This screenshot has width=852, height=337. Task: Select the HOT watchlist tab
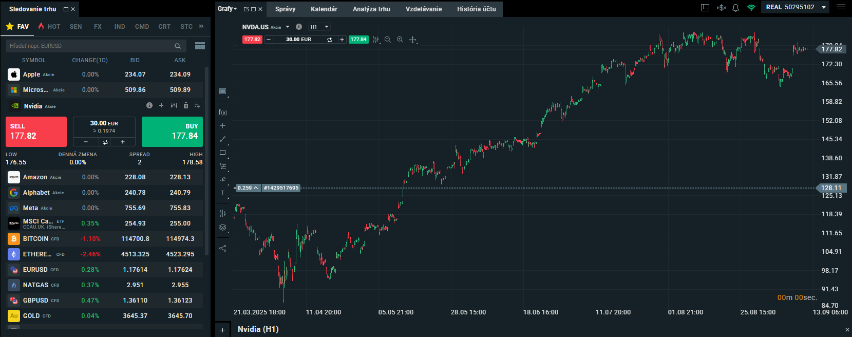pos(49,27)
